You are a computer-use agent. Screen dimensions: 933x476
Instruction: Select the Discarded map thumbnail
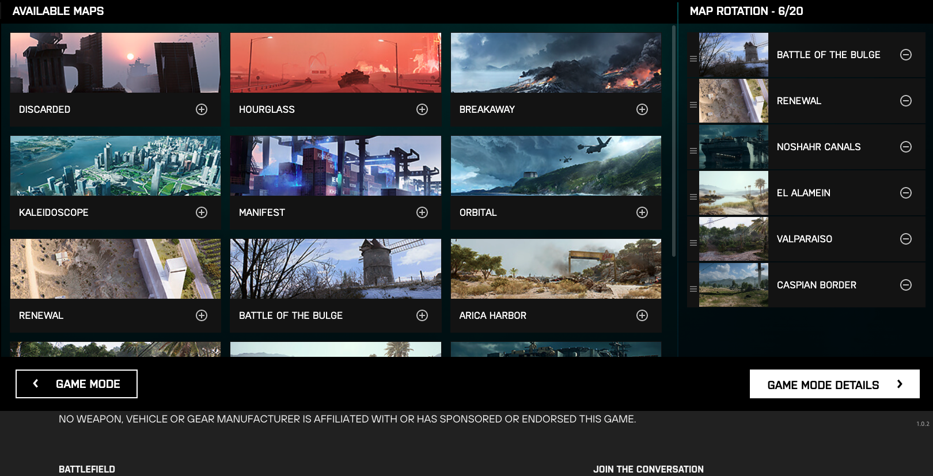[x=115, y=63]
